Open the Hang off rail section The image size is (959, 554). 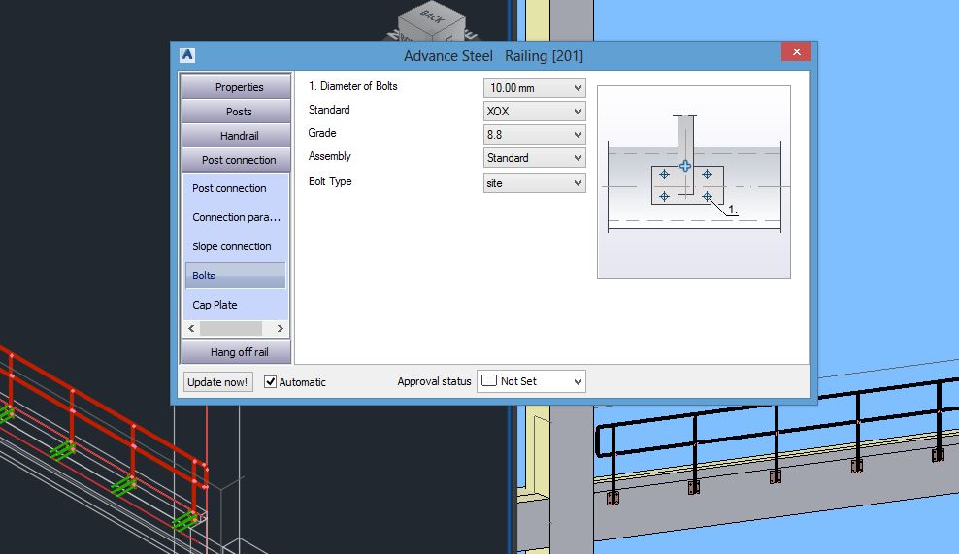236,352
